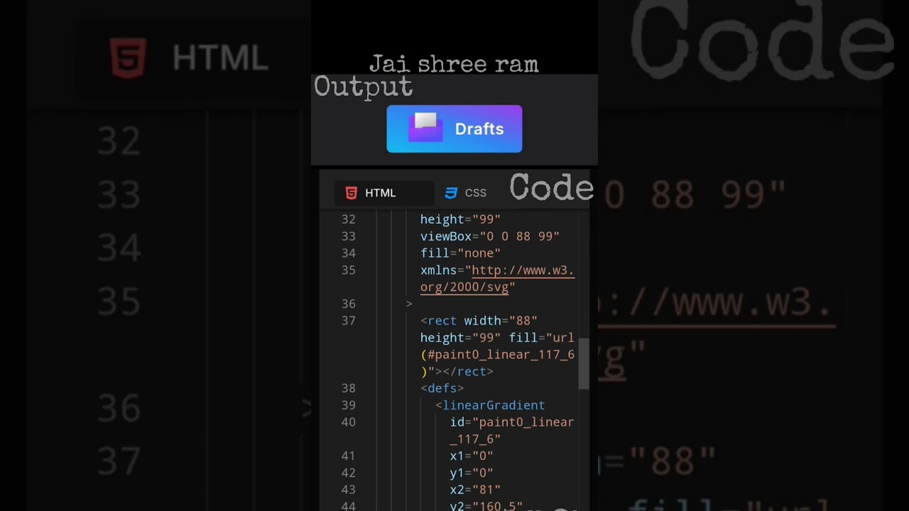This screenshot has width=909, height=511.
Task: Click line number 37 in gutter
Action: (348, 321)
